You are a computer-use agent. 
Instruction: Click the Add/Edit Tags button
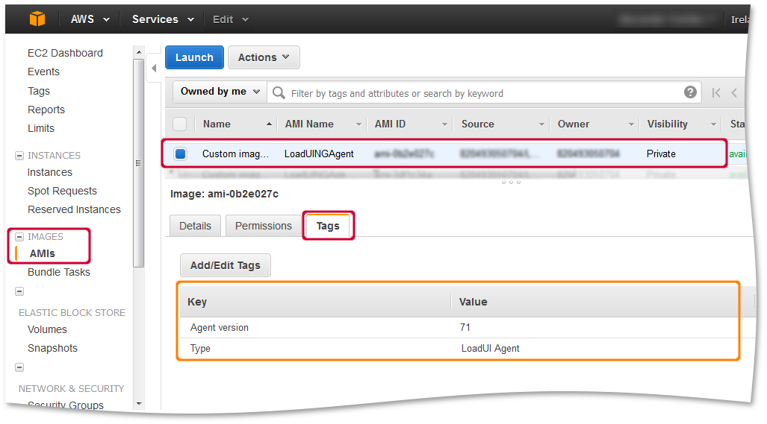[225, 265]
